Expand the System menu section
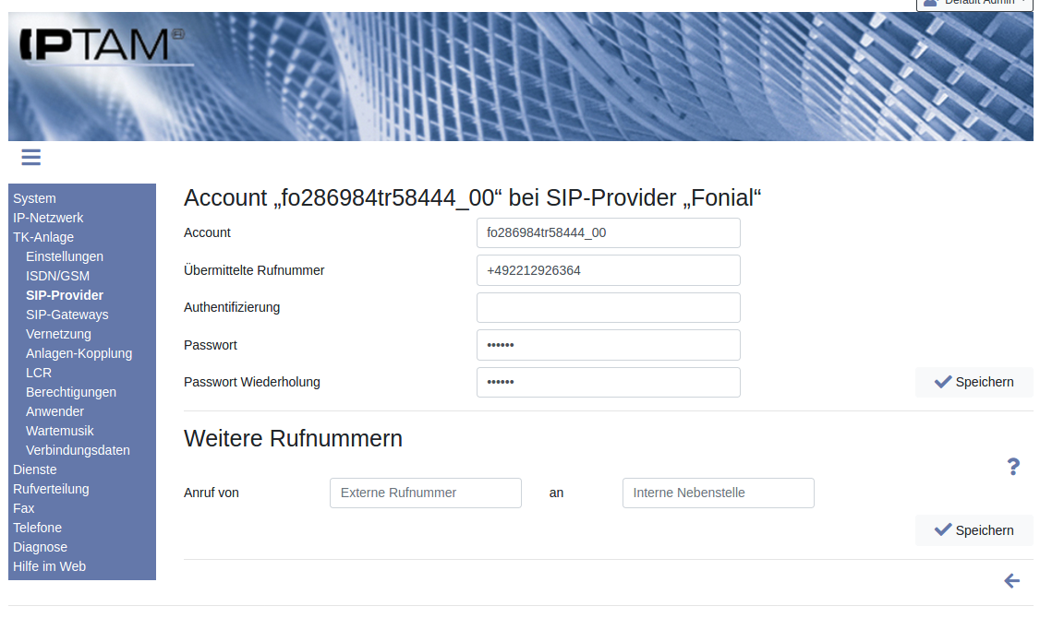Viewport: 1052px width, 618px height. click(x=34, y=198)
